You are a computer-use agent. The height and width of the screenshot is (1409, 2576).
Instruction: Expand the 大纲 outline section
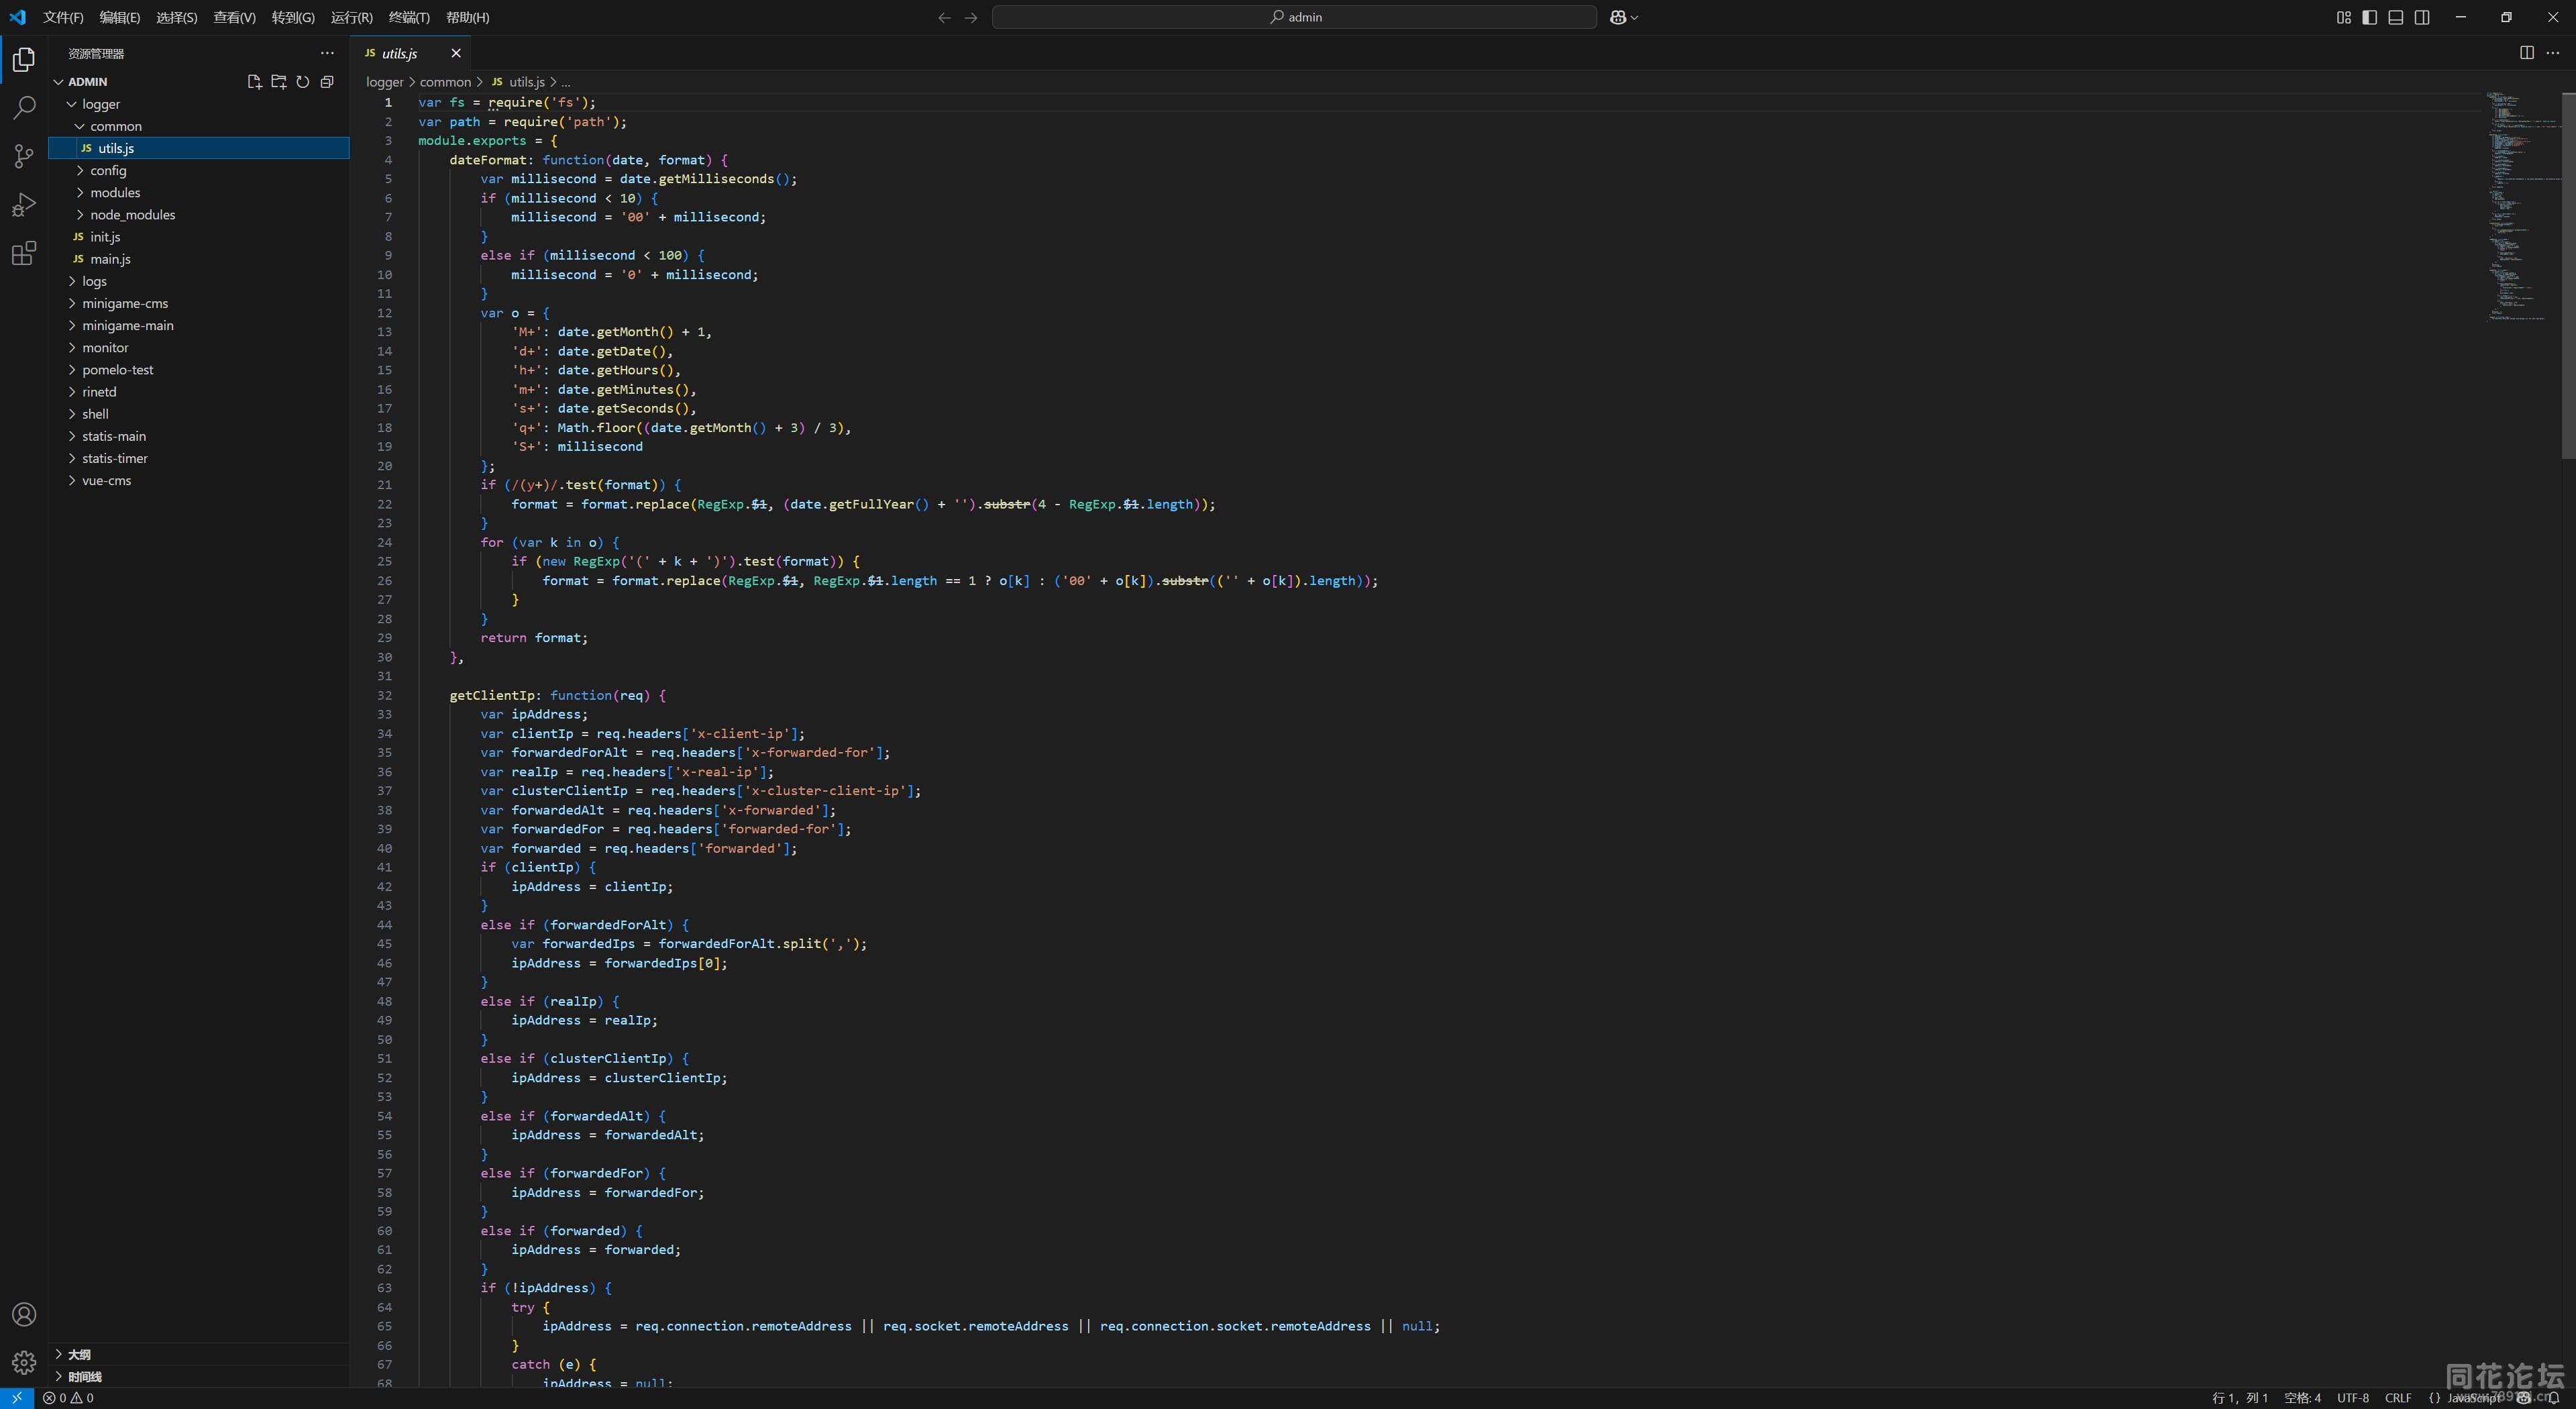click(x=200, y=1354)
